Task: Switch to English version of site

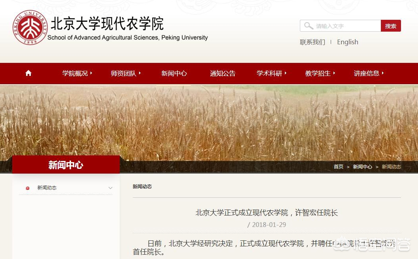Action: [347, 42]
